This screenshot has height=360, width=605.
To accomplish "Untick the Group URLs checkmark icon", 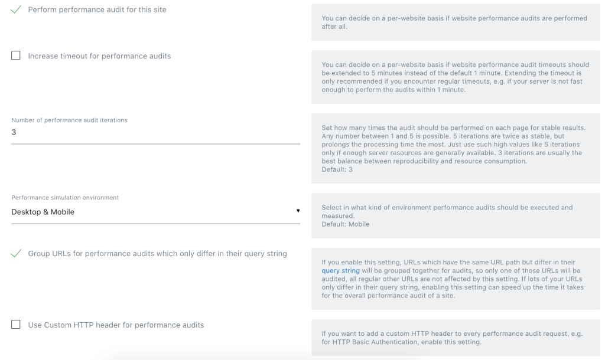I will 16,253.
